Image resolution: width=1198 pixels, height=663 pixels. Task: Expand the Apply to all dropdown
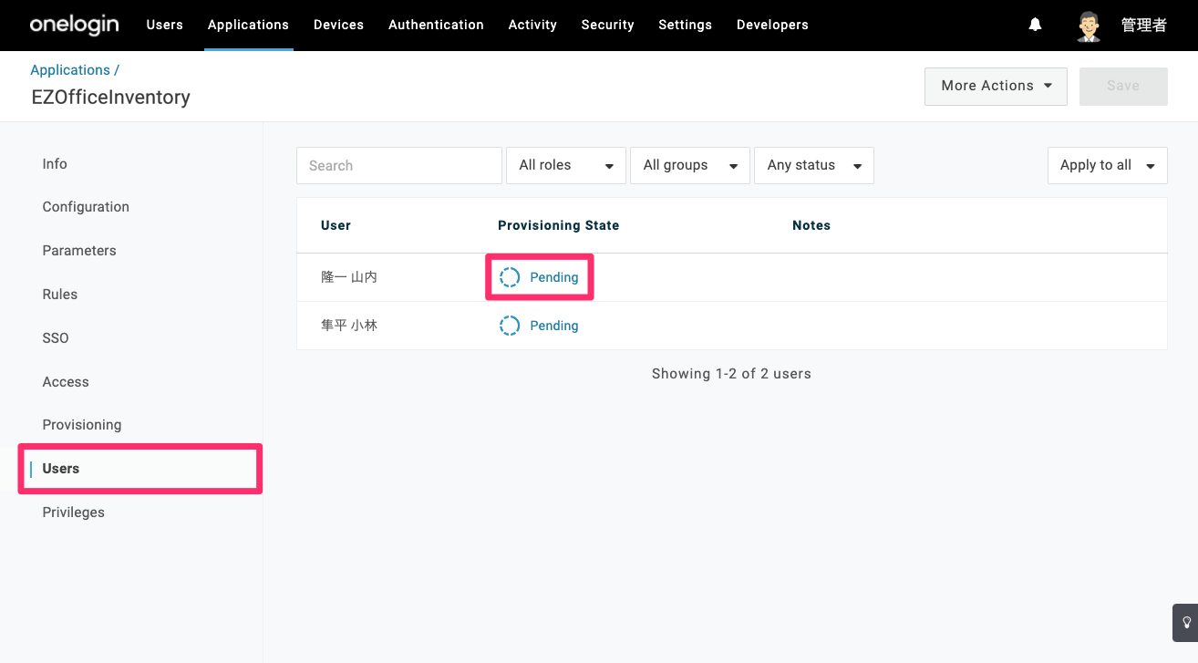pos(1107,165)
